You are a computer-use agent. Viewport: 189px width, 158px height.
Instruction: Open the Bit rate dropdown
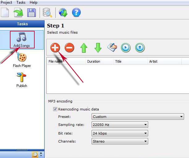click(120, 133)
